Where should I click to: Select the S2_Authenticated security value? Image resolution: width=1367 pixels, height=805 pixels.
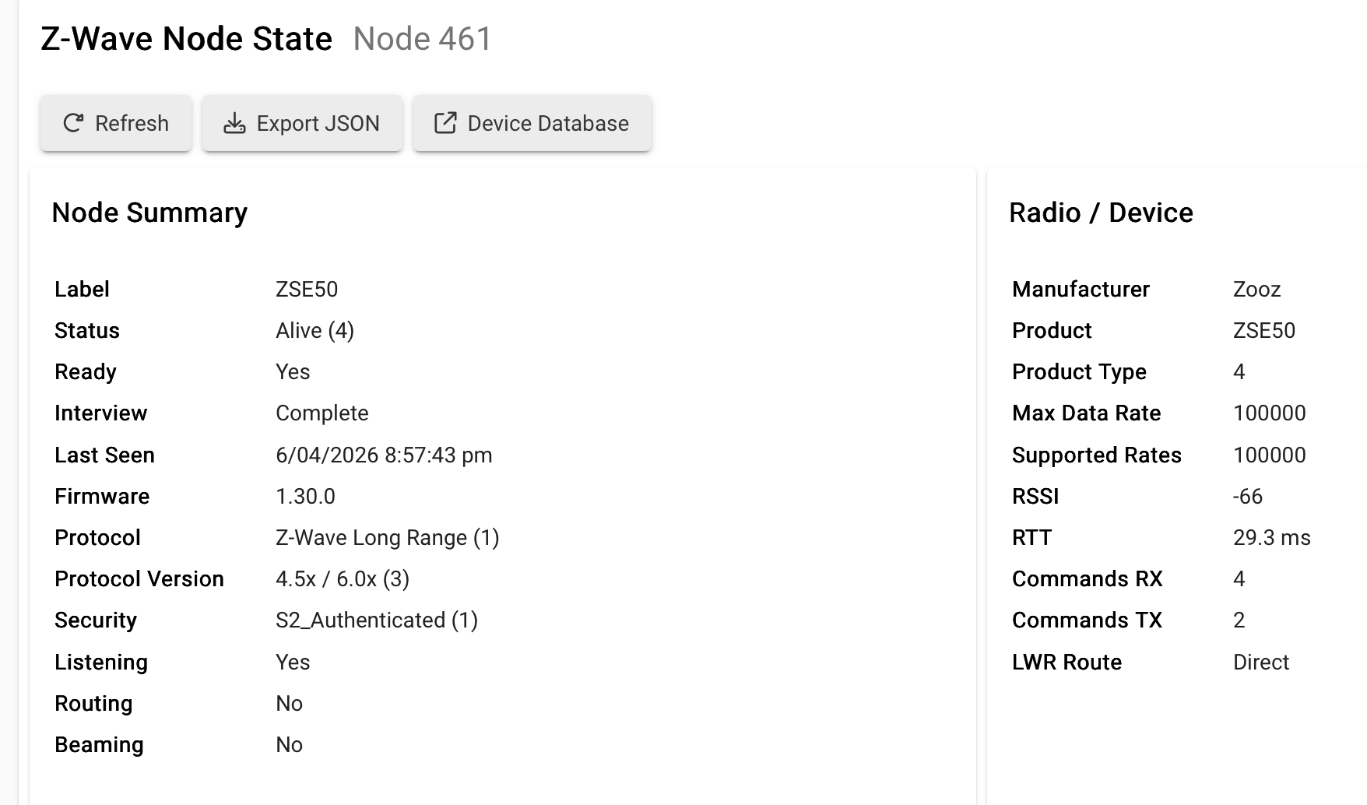pos(377,620)
